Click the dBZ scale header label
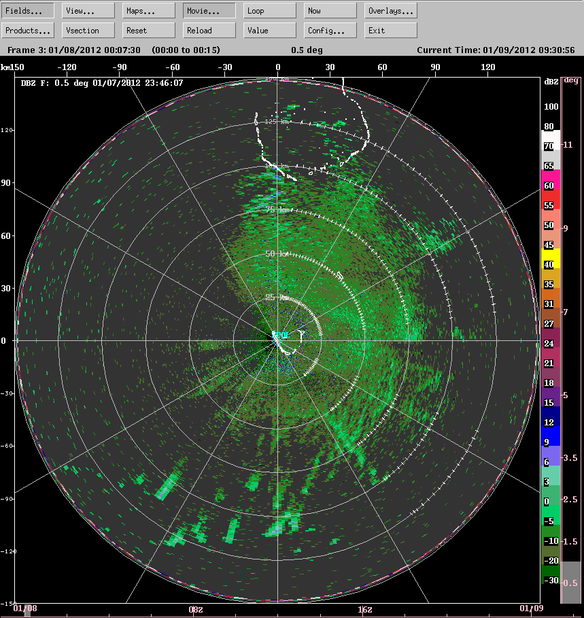Screen dimensions: 584x618 tap(550, 80)
